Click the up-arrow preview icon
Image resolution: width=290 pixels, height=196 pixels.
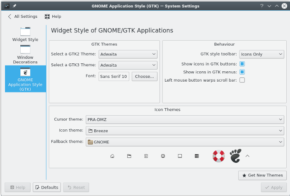pos(247,156)
